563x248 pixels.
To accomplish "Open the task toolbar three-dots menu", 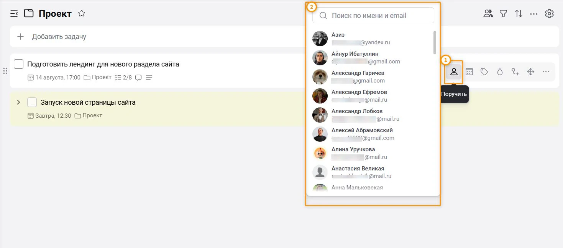I will click(546, 72).
